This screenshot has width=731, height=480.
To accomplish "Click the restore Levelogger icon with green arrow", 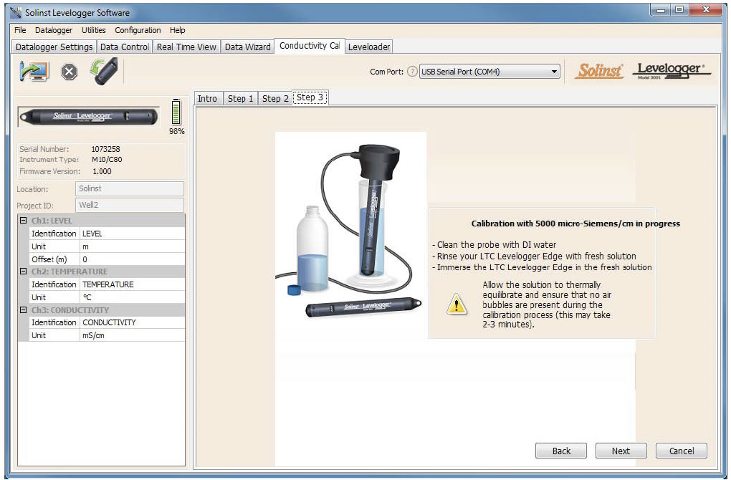I will 103,71.
